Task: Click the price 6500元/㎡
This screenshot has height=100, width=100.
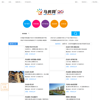Action: 71,54
